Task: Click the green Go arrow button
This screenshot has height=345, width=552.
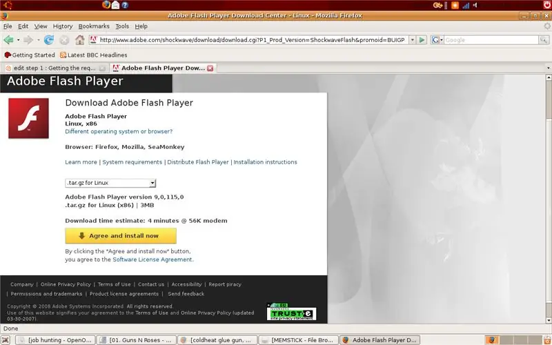Action: pyautogui.click(x=422, y=40)
